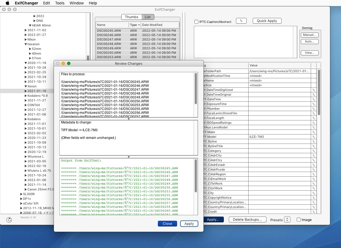The height and width of the screenshot is (248, 341).
Task: Edit pencil icon for CiEmailWork row
Action: tap(313, 179)
